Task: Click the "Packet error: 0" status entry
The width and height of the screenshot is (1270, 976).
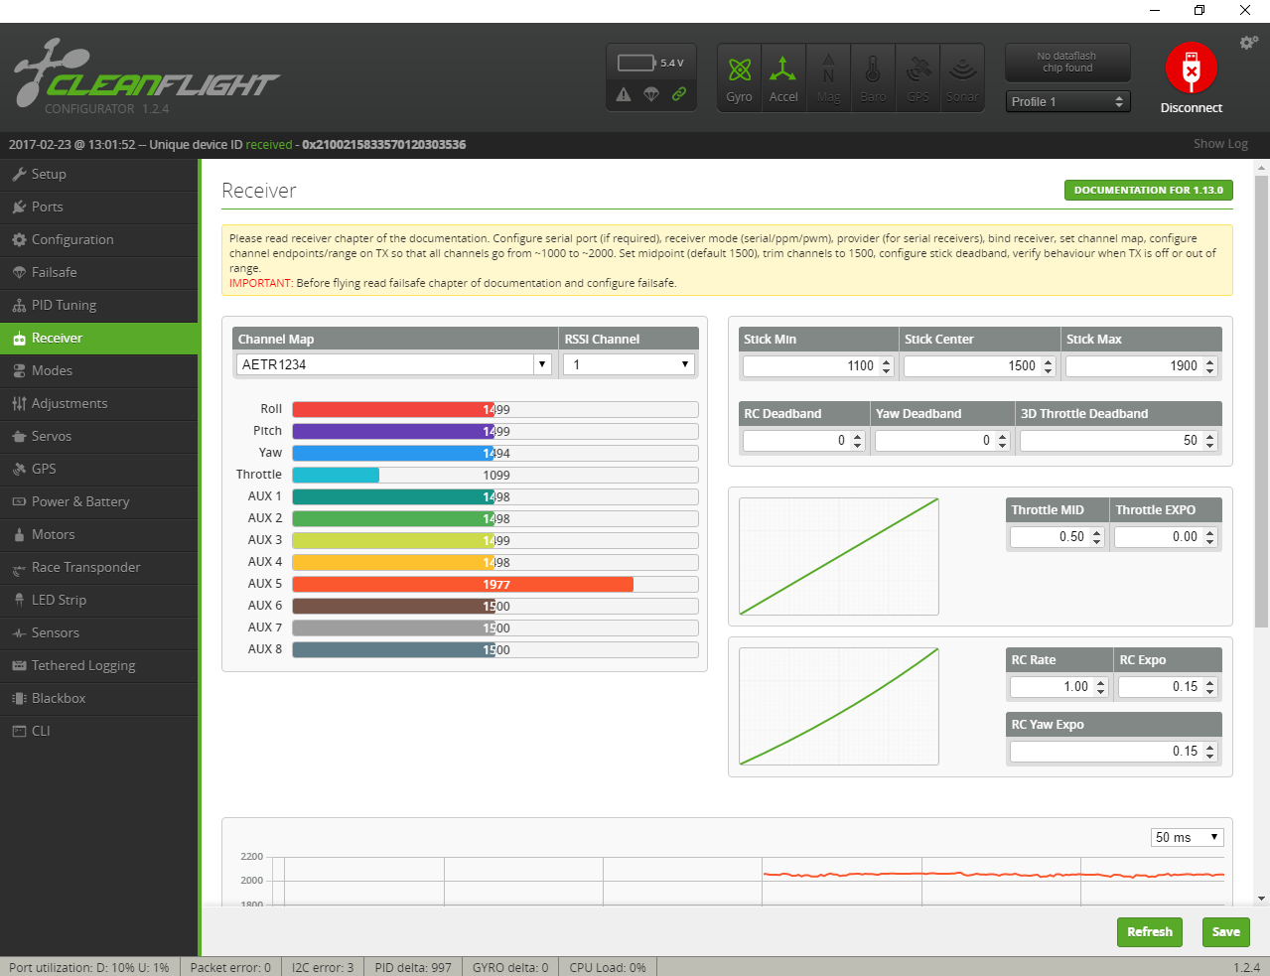Action: 230,967
